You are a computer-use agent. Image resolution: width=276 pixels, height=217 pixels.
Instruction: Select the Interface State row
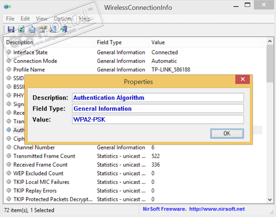[133, 52]
